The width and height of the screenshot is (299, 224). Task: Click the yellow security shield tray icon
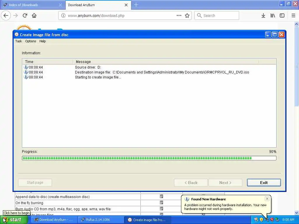tap(261, 220)
